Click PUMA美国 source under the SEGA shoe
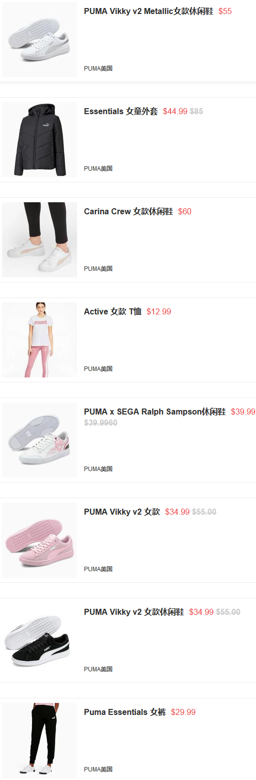The height and width of the screenshot is (780, 256). tap(98, 469)
